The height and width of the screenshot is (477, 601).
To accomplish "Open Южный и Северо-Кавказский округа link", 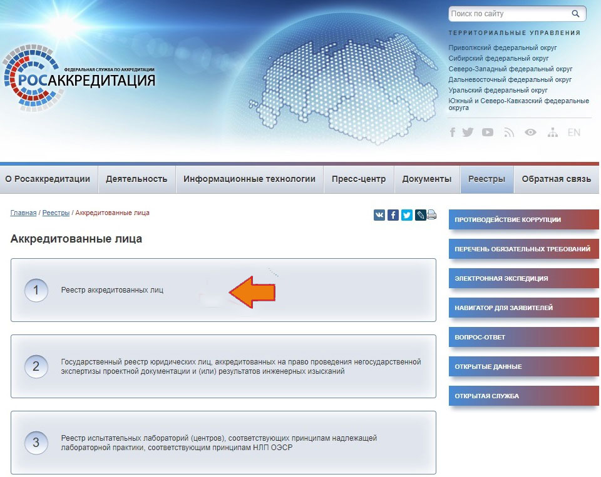I will [x=518, y=104].
